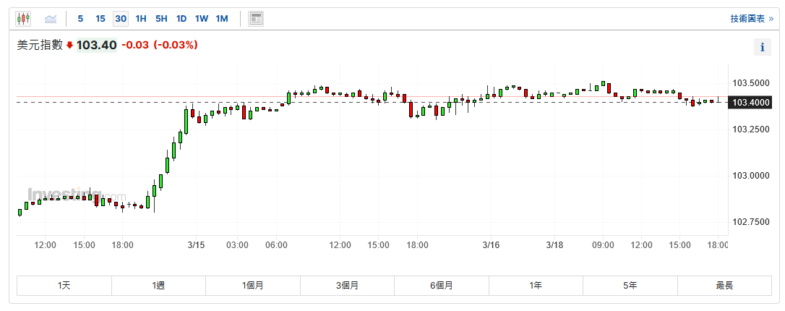
Task: Choose the 1D interval
Action: (181, 19)
